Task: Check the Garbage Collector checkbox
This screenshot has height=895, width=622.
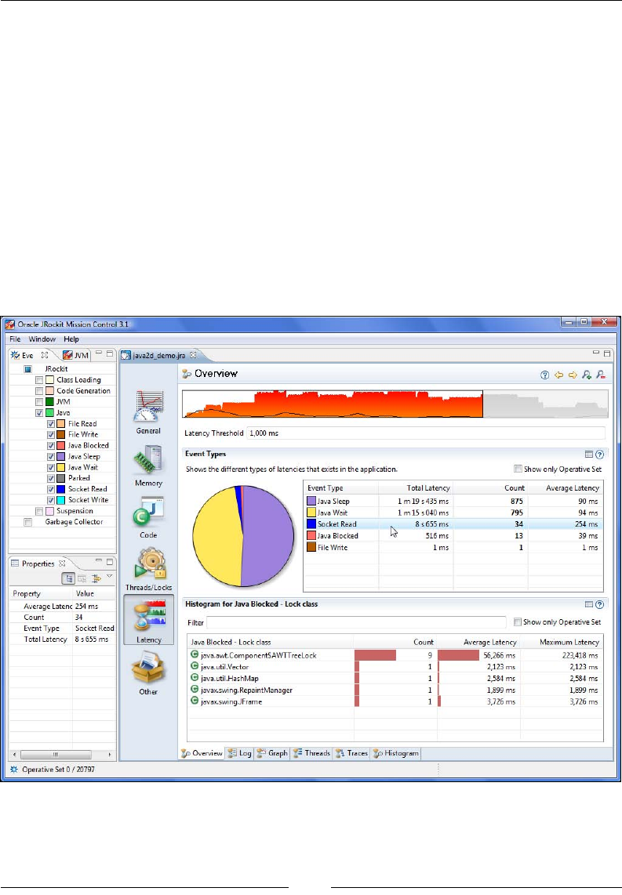Action: point(28,522)
